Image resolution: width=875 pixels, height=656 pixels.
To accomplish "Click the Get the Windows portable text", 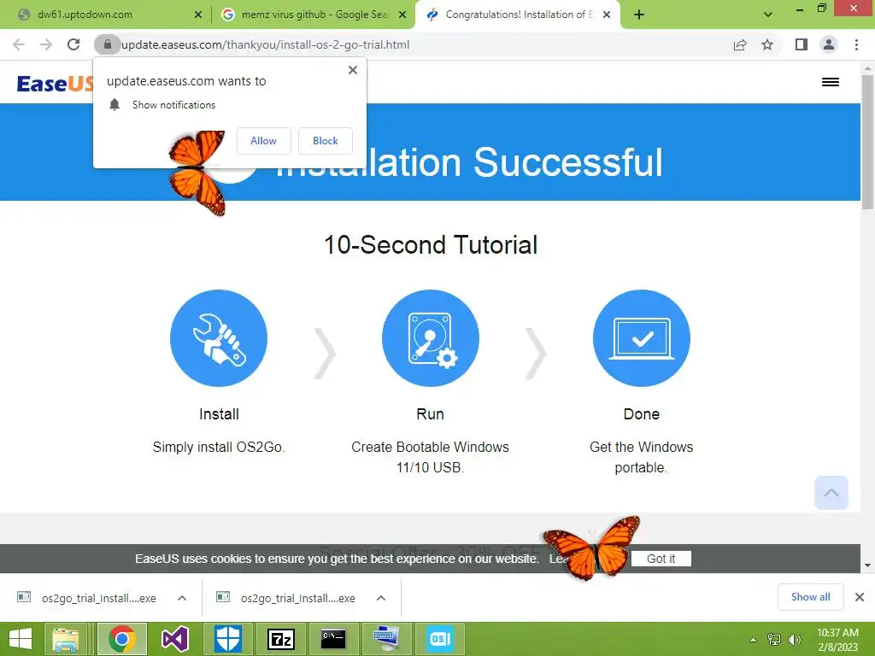I will [x=641, y=457].
